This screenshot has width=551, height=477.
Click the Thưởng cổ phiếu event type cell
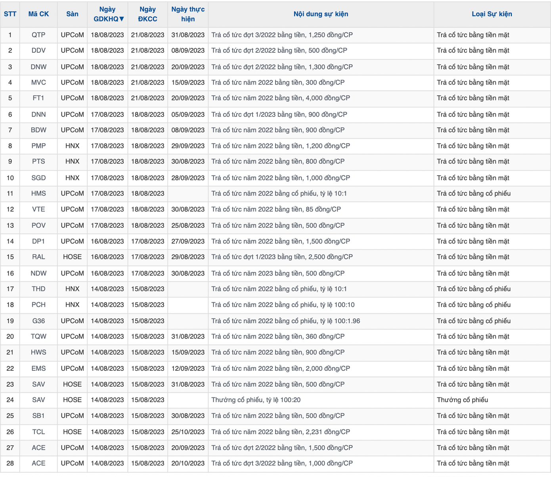(x=462, y=400)
